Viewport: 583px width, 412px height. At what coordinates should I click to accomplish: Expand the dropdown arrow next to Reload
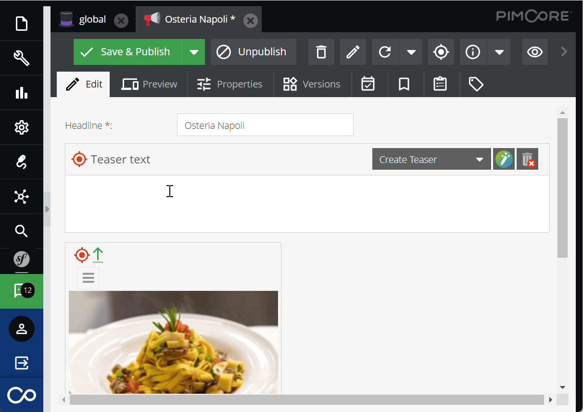pyautogui.click(x=411, y=52)
